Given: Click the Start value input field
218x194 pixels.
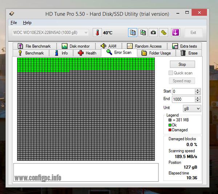Looking at the screenshot, I should [x=183, y=91].
